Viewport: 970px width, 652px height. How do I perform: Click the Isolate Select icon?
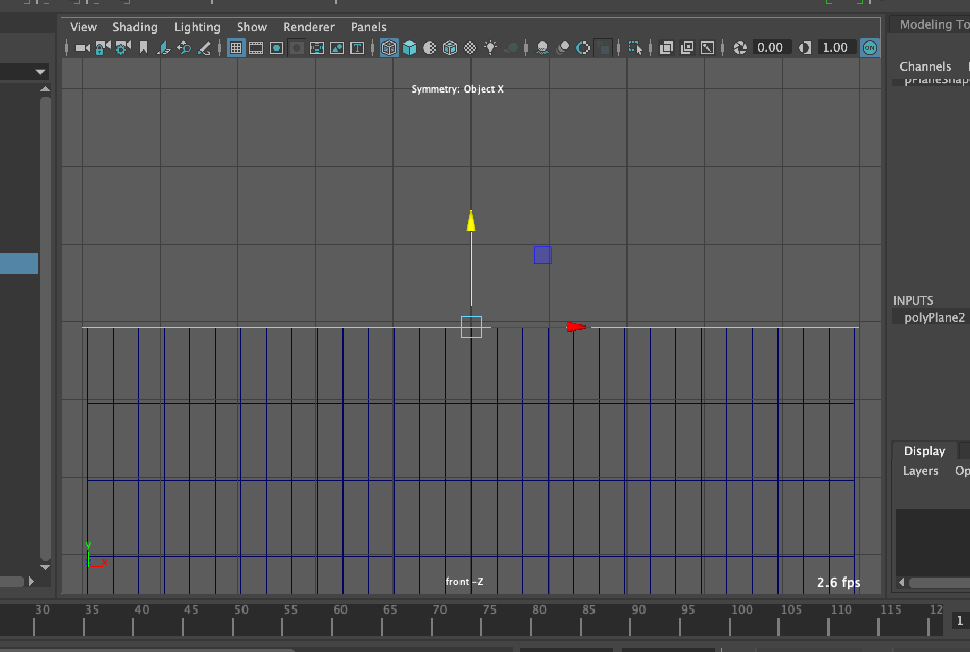coord(635,48)
